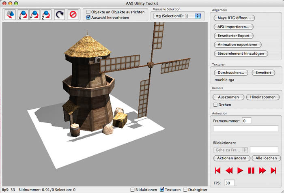This screenshot has height=193, width=284.
Task: Jump to the first animation frame
Action: click(218, 170)
